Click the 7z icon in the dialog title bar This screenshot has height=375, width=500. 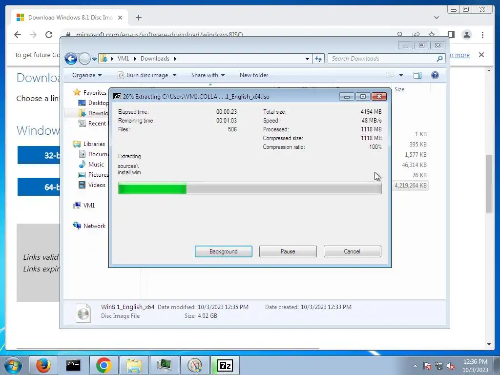tap(117, 96)
